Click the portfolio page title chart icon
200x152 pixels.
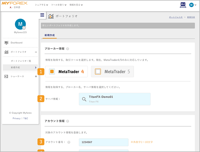(x=51, y=16)
